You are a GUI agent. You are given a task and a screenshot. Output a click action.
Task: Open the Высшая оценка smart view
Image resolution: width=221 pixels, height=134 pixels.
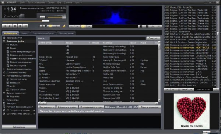click(18, 65)
